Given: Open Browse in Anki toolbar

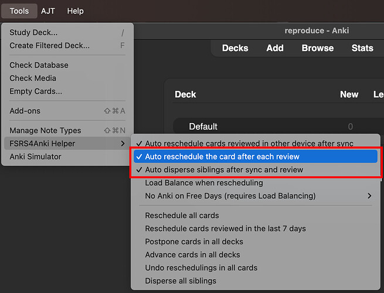Looking at the screenshot, I should click(x=317, y=48).
